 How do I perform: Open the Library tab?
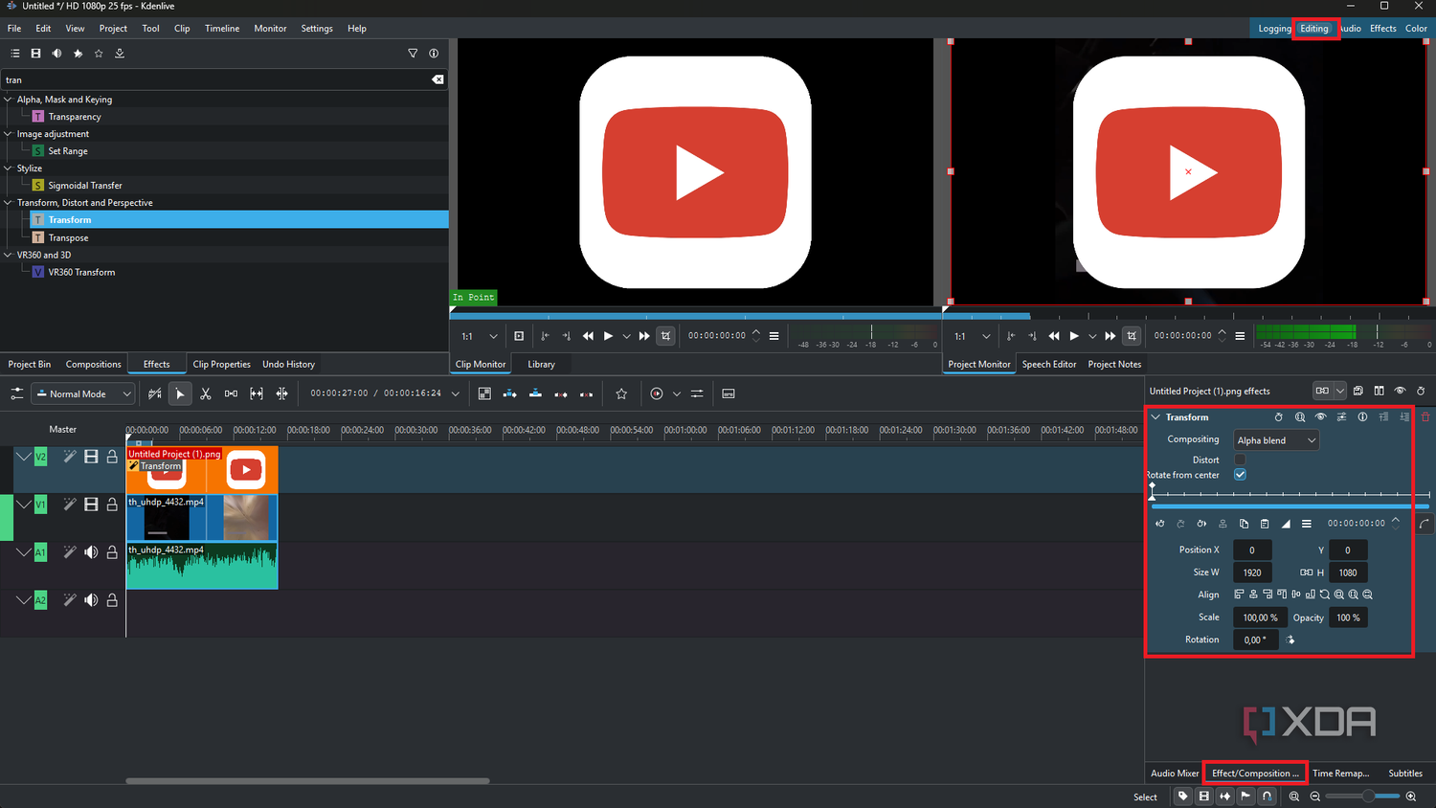coord(541,364)
